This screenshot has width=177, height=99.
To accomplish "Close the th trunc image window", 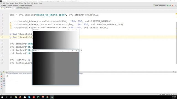I will (76, 51).
